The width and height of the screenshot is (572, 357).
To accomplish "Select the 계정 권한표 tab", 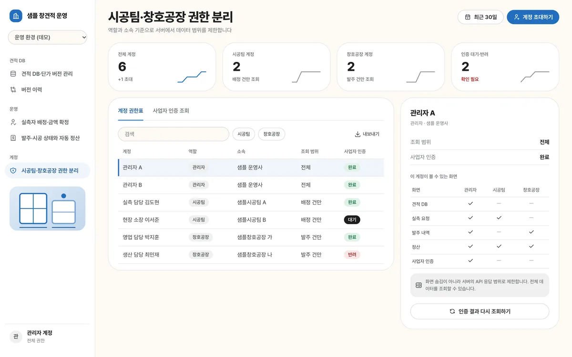I will coord(131,110).
